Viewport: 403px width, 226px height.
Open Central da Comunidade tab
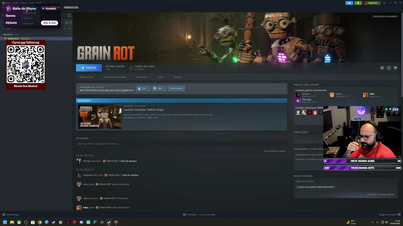(115, 77)
